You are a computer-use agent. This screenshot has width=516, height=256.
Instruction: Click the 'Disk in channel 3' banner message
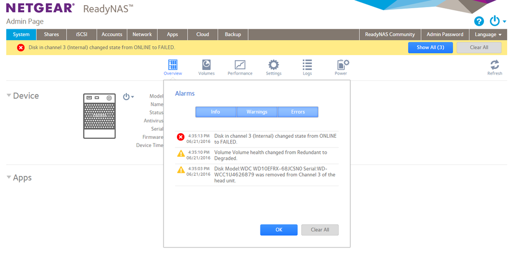click(x=102, y=47)
